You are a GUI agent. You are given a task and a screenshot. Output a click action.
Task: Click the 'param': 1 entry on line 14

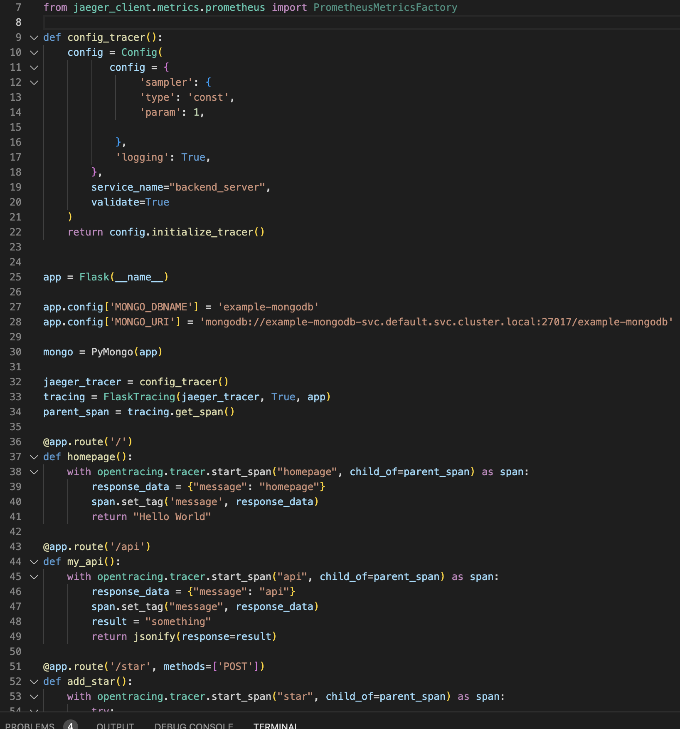(x=172, y=112)
